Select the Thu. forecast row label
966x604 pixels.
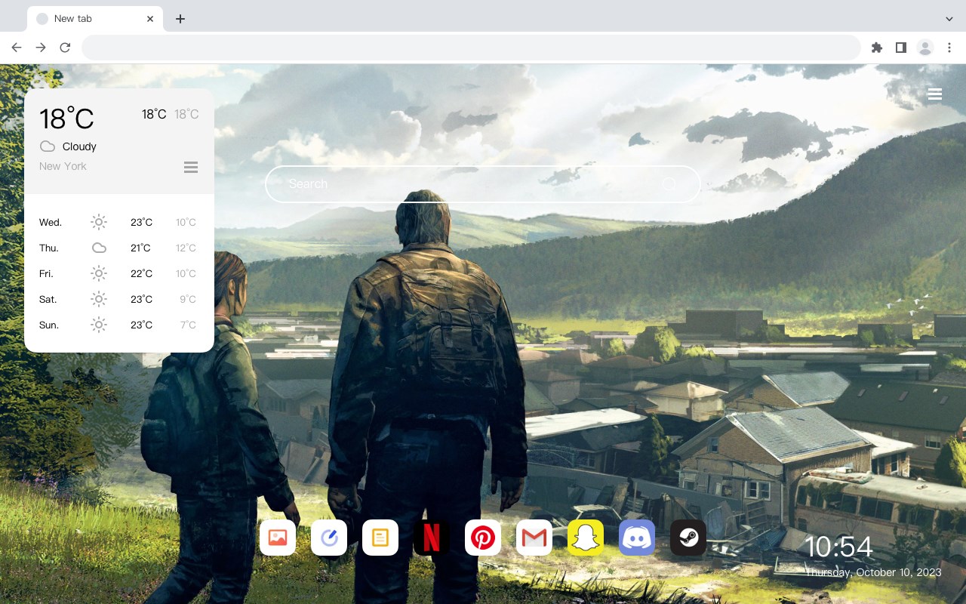tap(49, 248)
